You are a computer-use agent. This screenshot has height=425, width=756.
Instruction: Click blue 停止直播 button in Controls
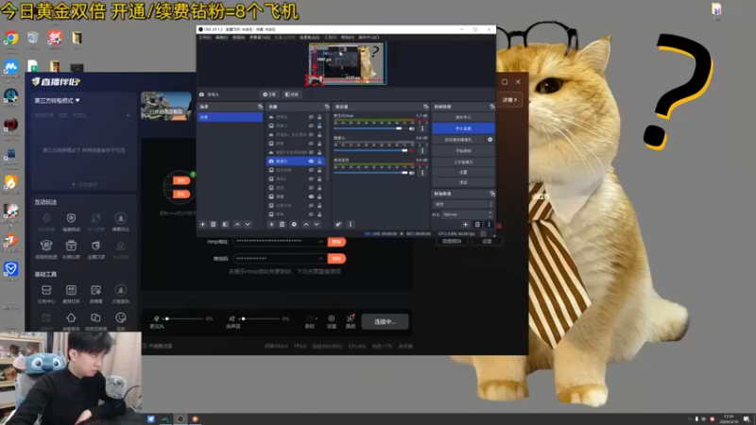(x=463, y=128)
